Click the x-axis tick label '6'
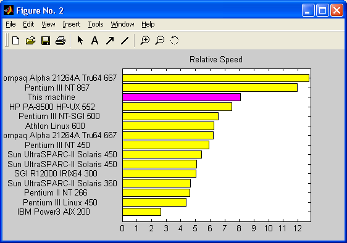The width and height of the screenshot is (347, 243). pyautogui.click(x=210, y=228)
